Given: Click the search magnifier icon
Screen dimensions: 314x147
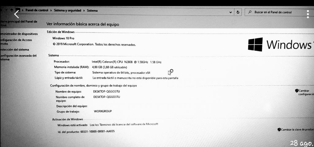Looking at the screenshot, I should click(x=250, y=12).
